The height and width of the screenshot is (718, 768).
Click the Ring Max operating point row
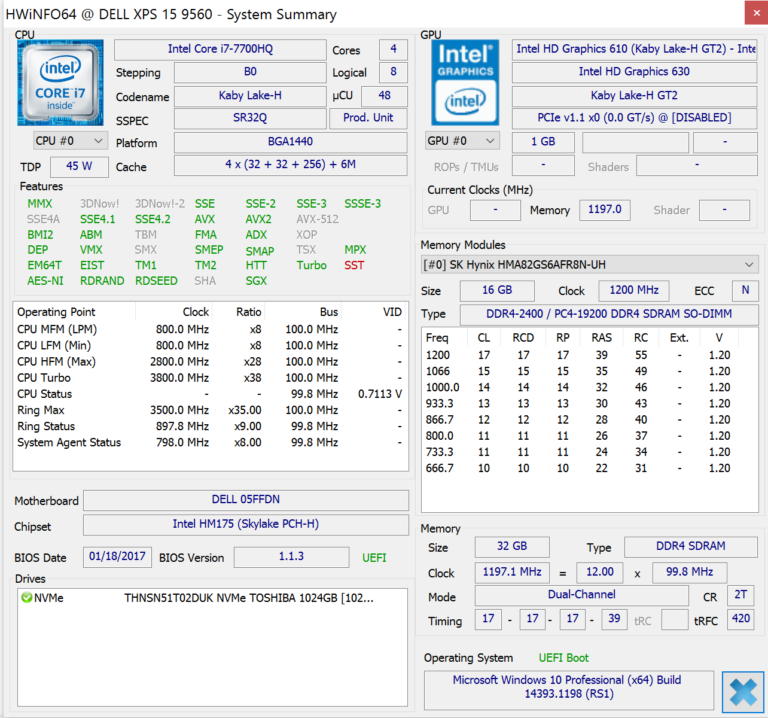210,410
